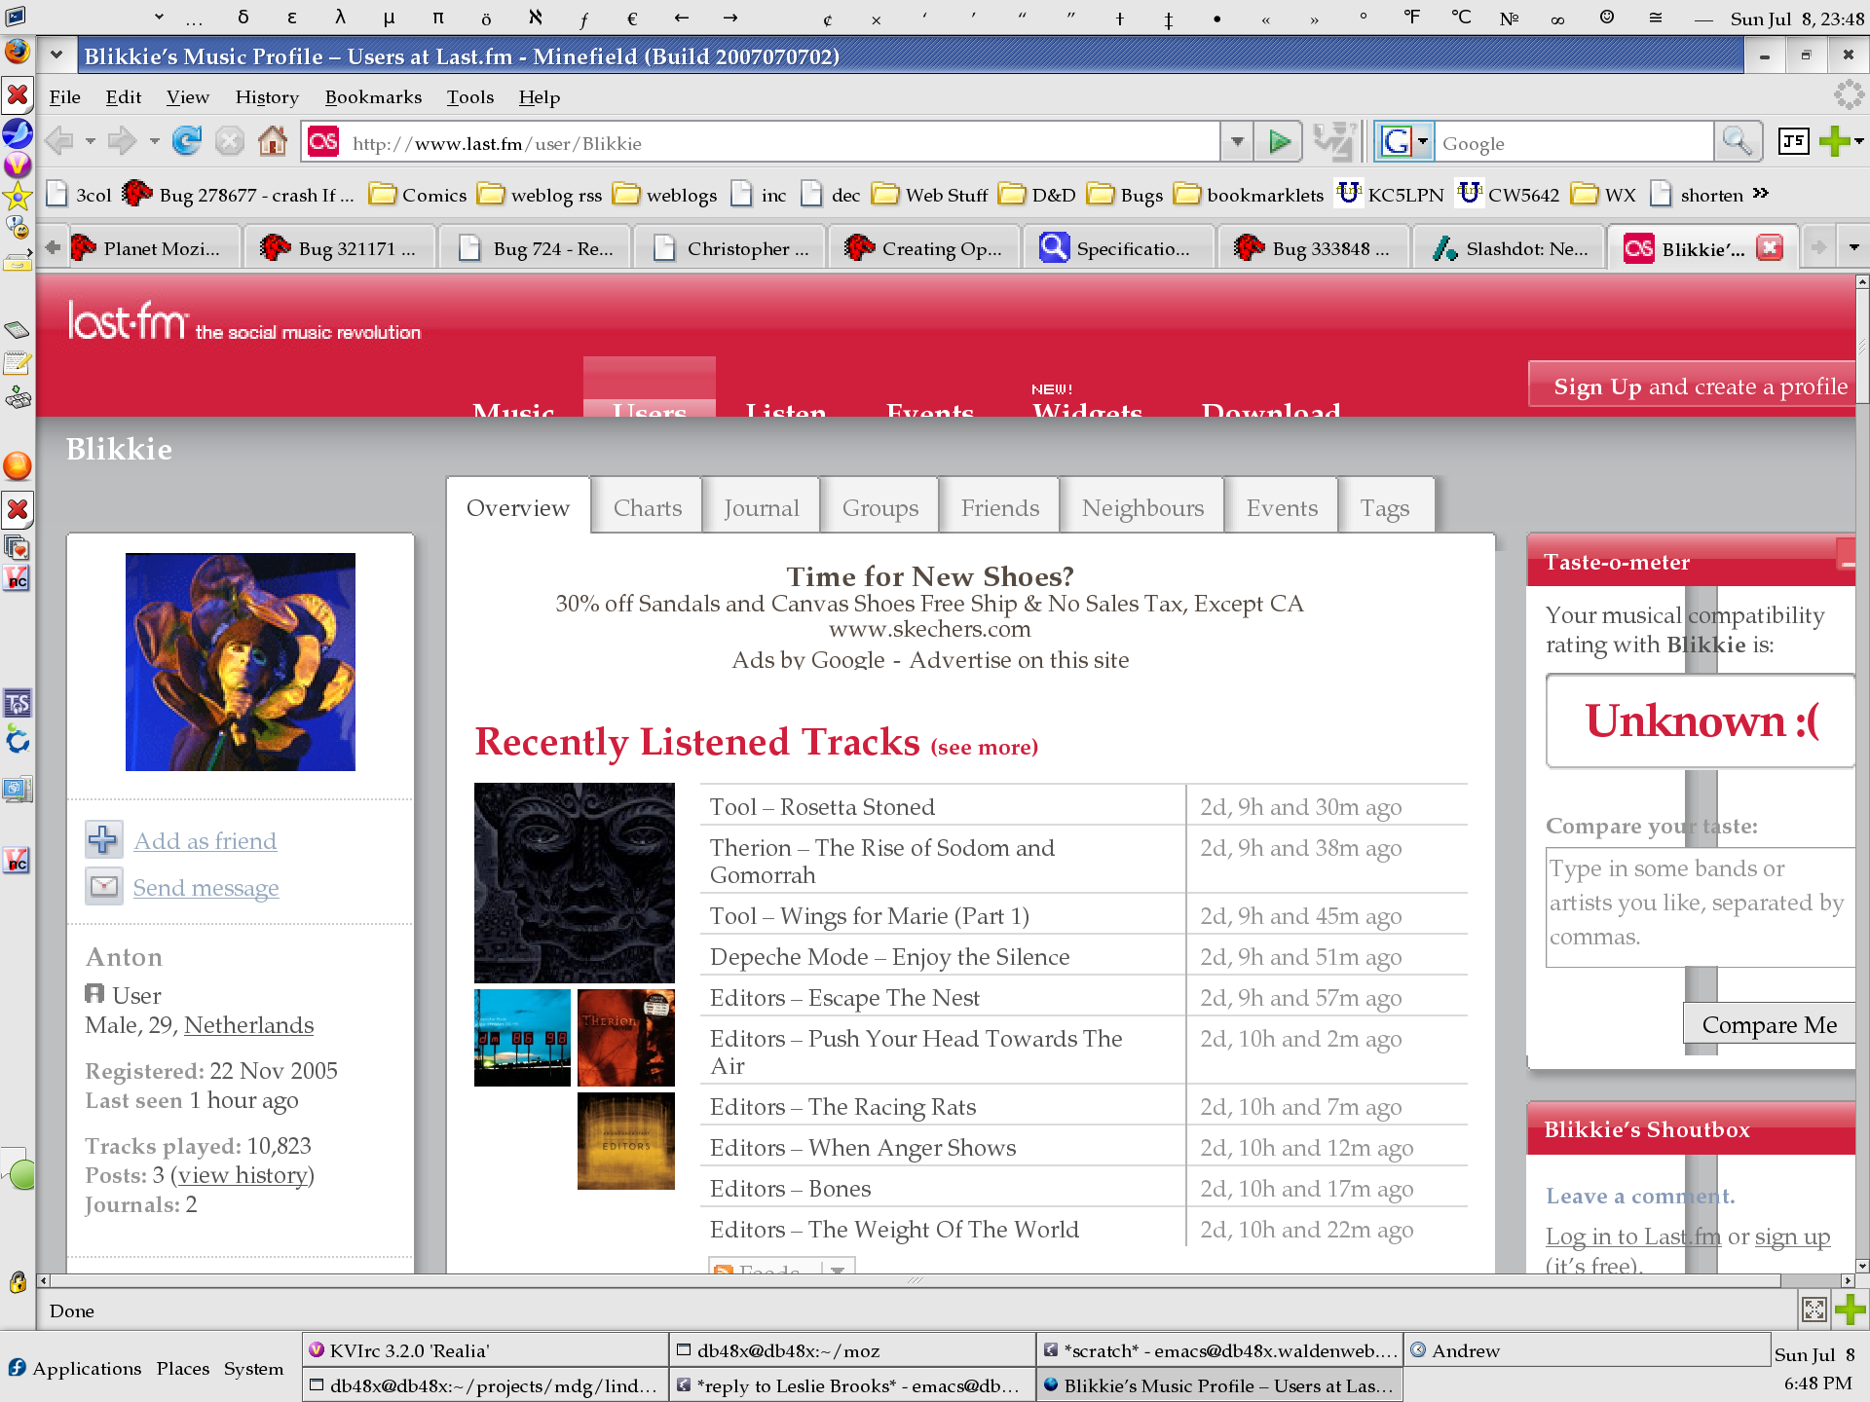Viewport: 1870px width, 1402px height.
Task: Open the list all tabs dropdown
Action: click(x=1853, y=248)
